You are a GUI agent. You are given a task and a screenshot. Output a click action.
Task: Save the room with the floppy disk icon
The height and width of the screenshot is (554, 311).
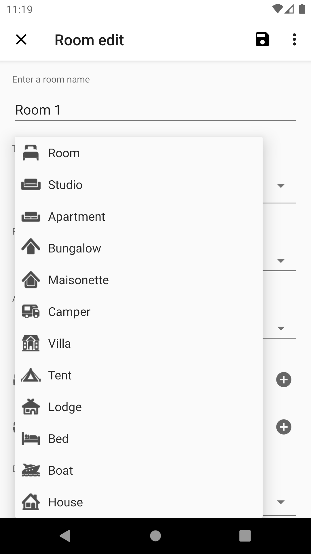point(262,40)
